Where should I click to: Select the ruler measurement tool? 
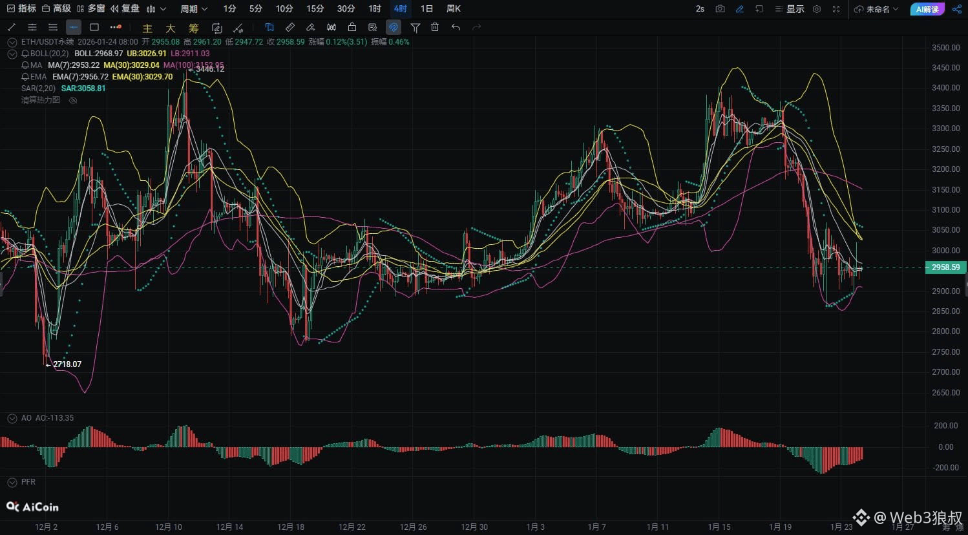click(290, 27)
